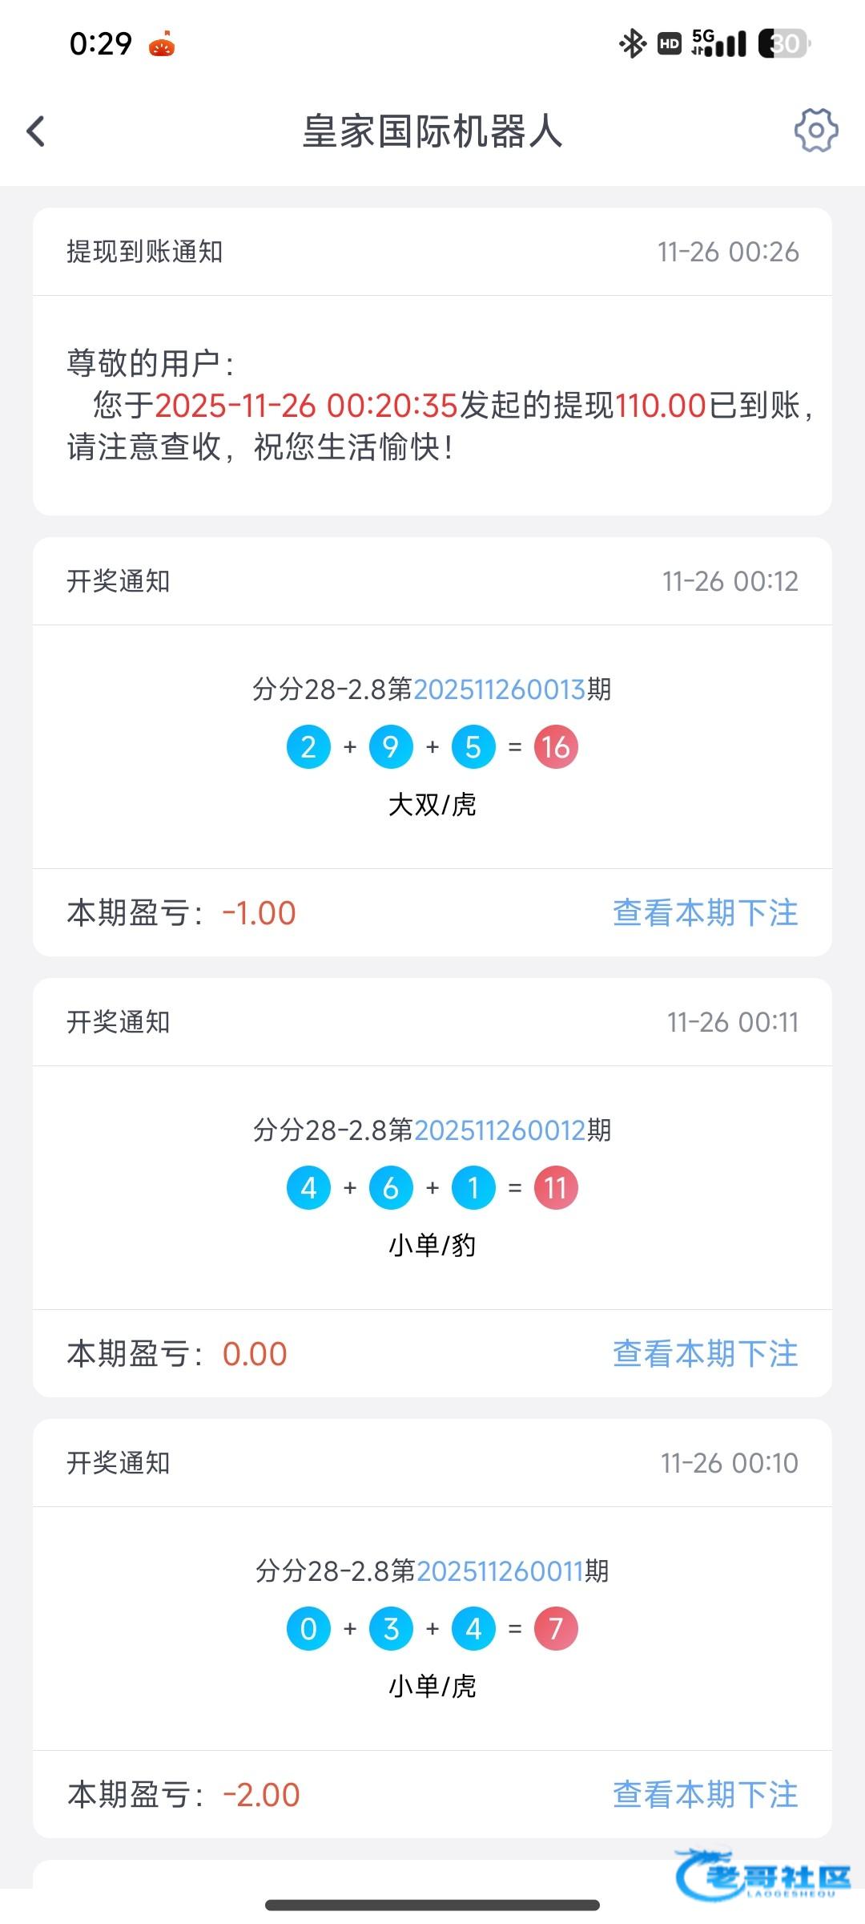This screenshot has height=1924, width=865.
Task: Tap the back arrow icon
Action: click(36, 131)
